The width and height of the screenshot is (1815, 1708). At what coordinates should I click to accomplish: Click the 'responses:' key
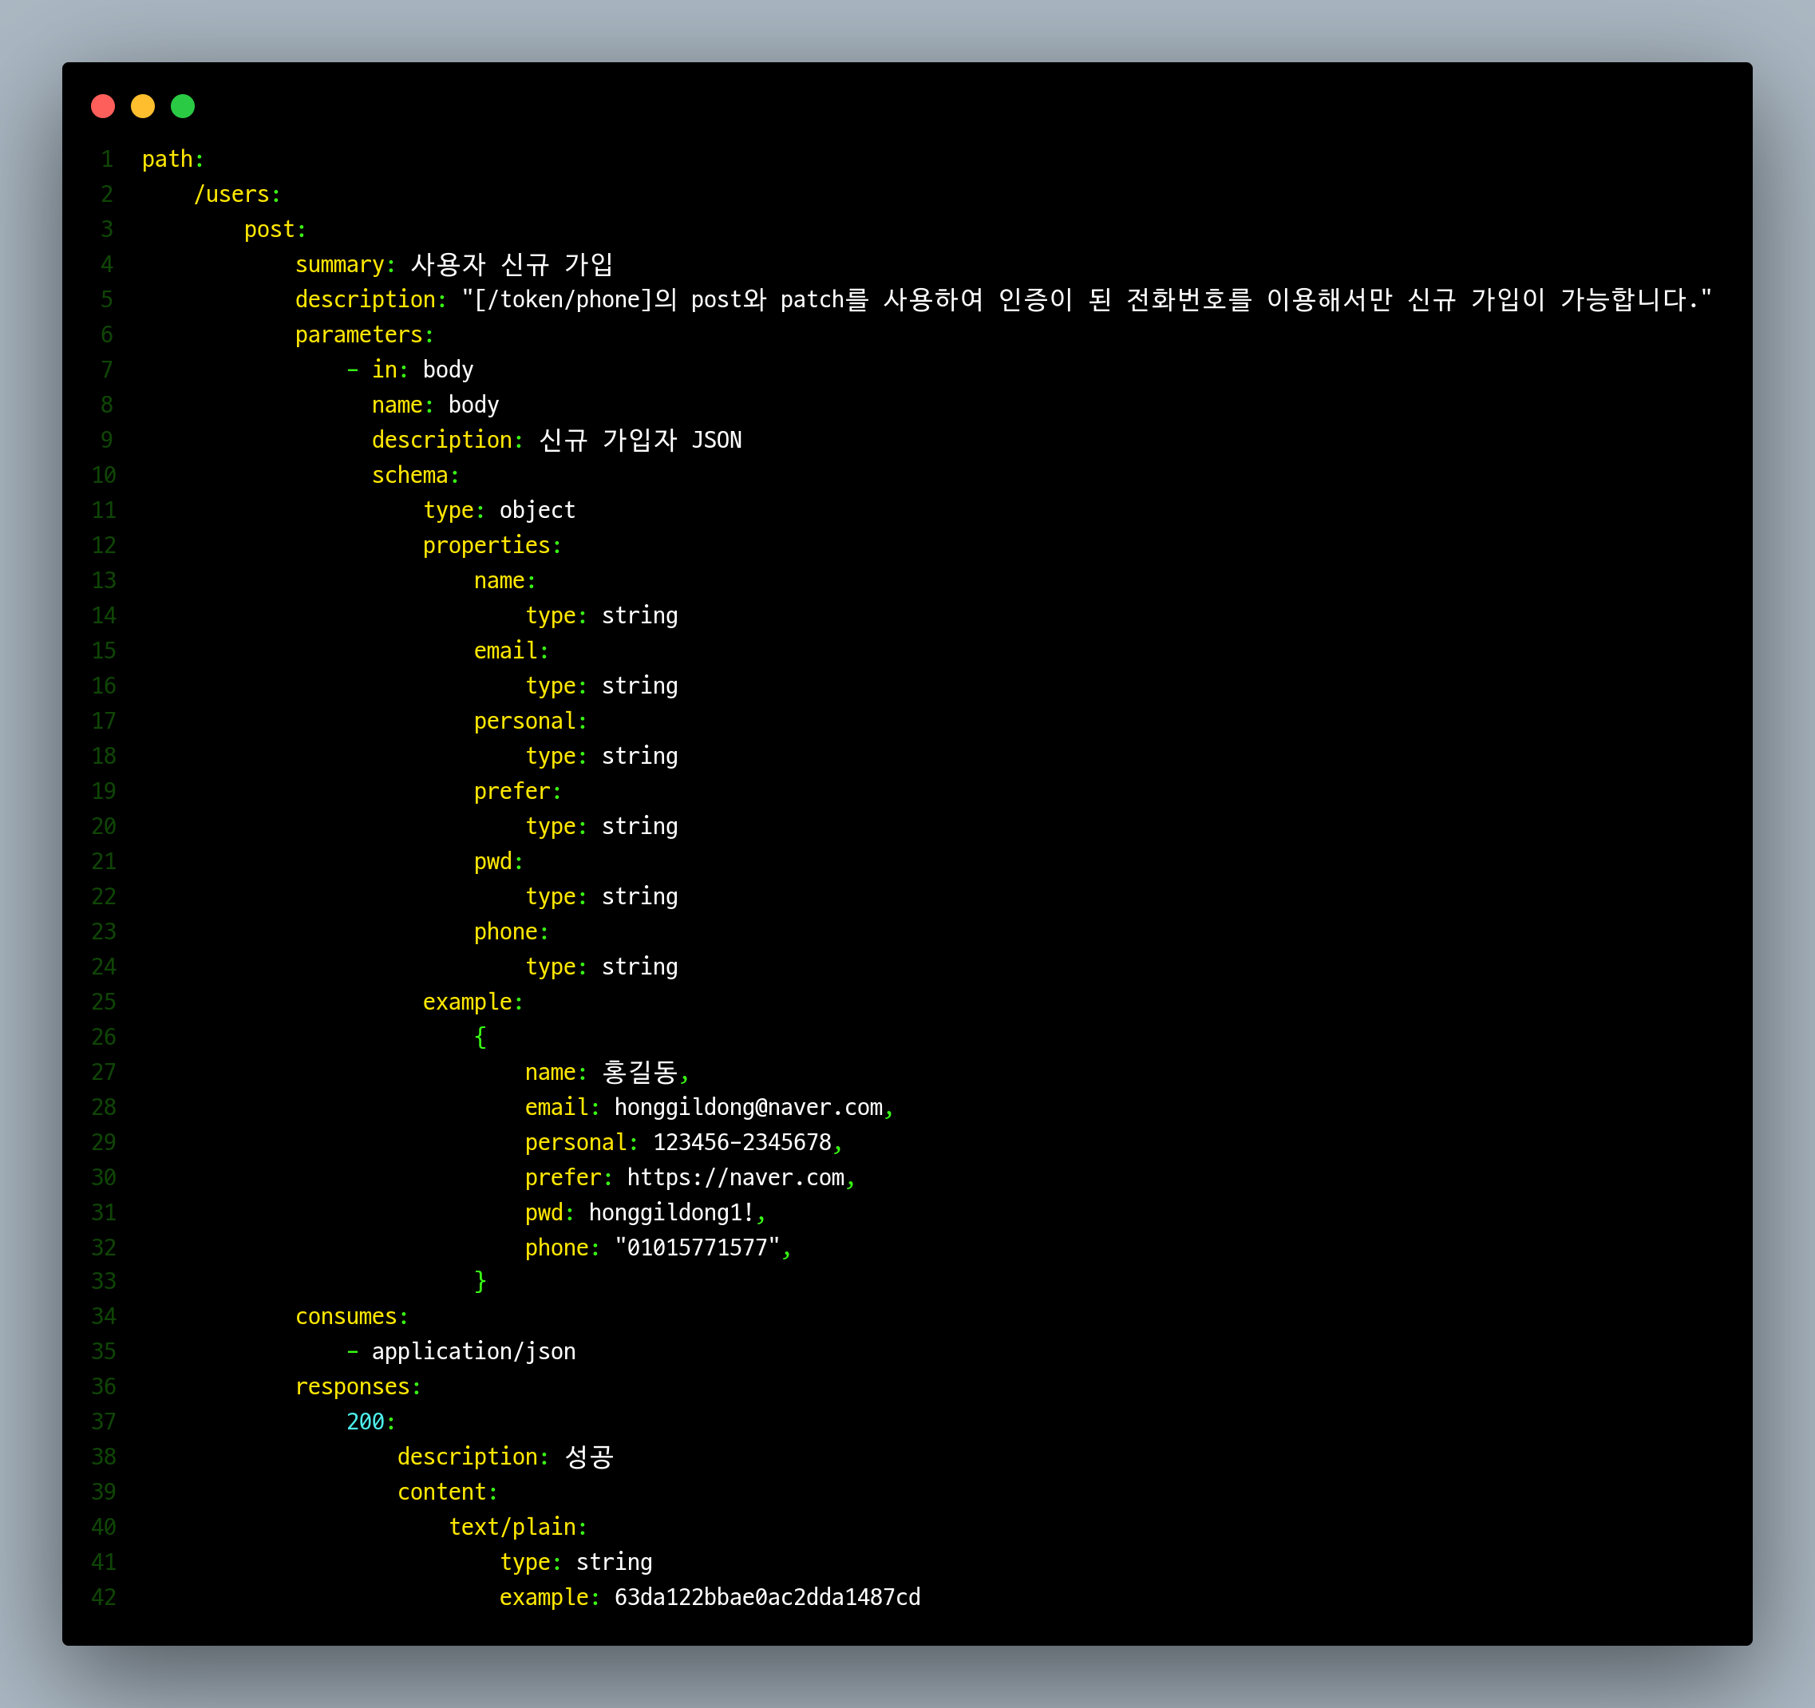(358, 1386)
